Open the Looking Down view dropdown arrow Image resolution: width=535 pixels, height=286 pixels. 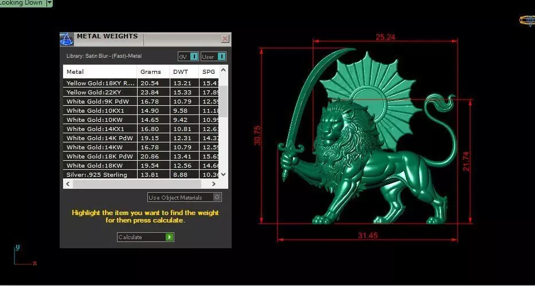pos(49,3)
